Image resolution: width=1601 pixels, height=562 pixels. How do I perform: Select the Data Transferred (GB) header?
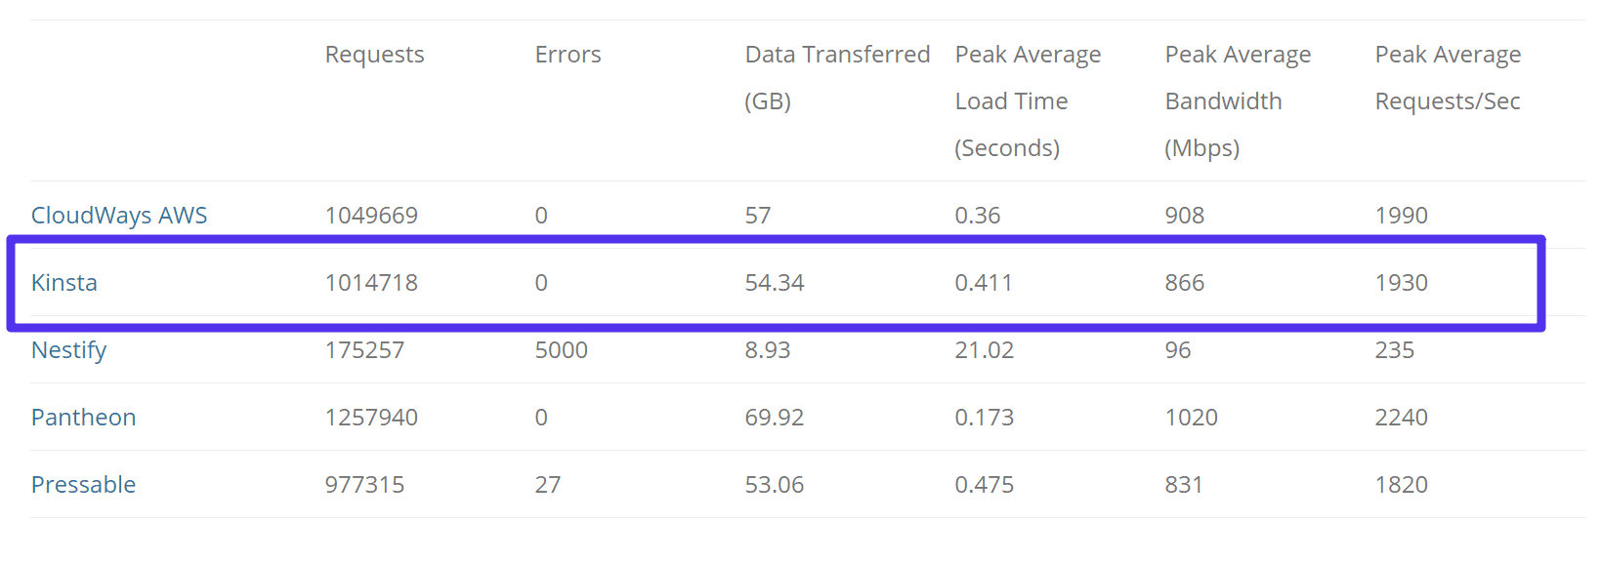pyautogui.click(x=836, y=78)
